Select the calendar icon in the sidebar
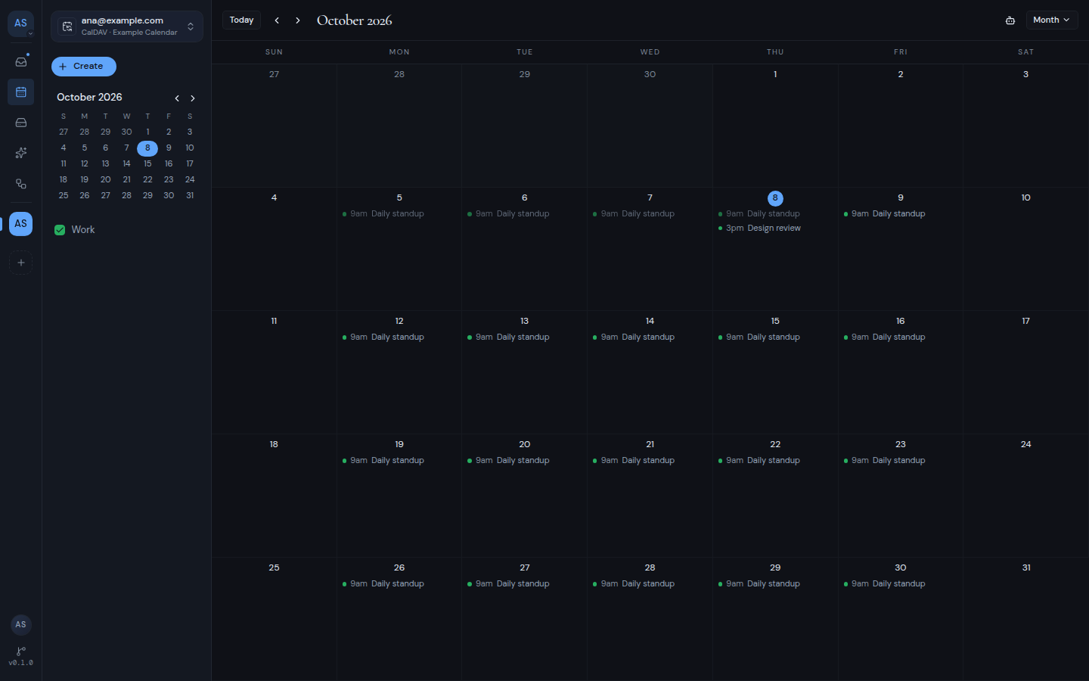Image resolution: width=1089 pixels, height=681 pixels. (x=21, y=92)
